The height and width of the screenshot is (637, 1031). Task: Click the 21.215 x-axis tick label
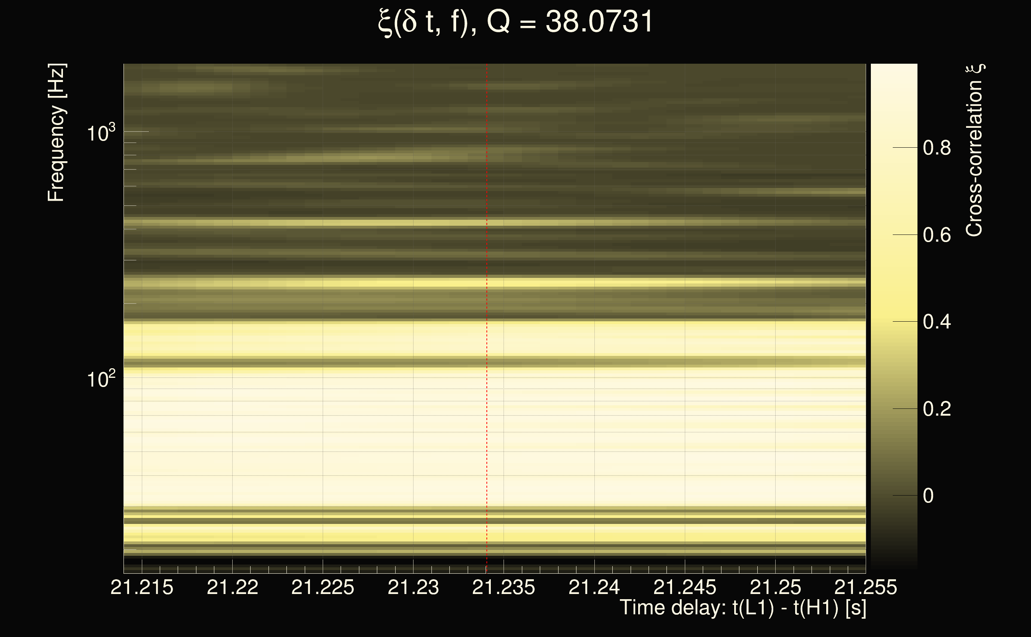click(142, 587)
